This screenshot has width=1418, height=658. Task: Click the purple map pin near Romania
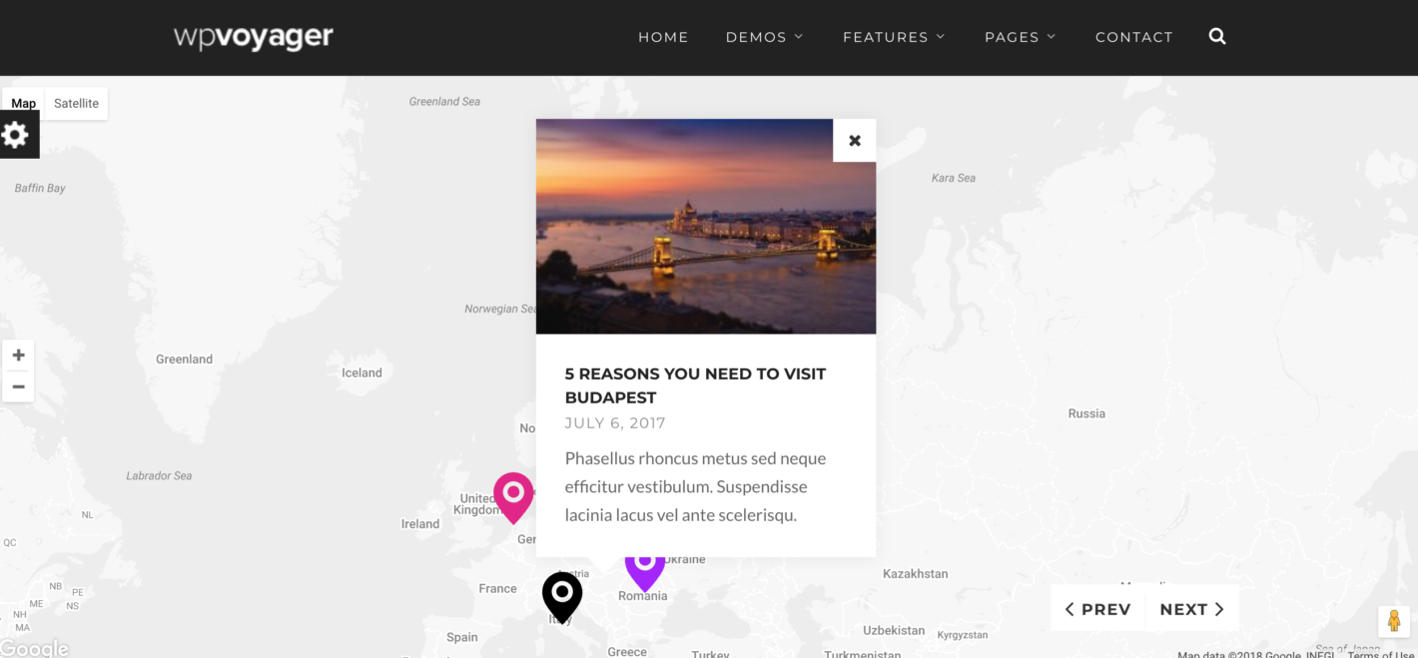click(645, 569)
